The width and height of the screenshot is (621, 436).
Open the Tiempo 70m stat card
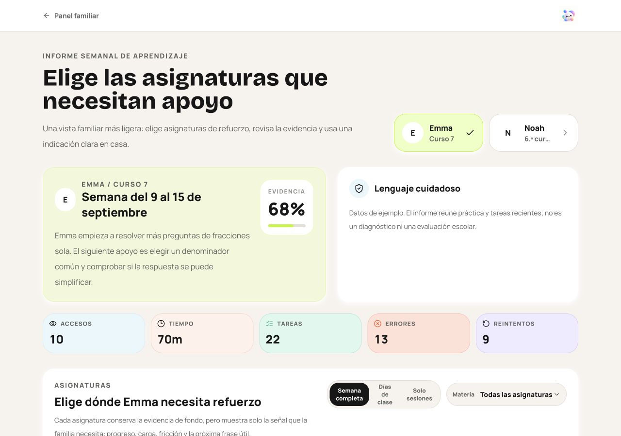point(202,333)
